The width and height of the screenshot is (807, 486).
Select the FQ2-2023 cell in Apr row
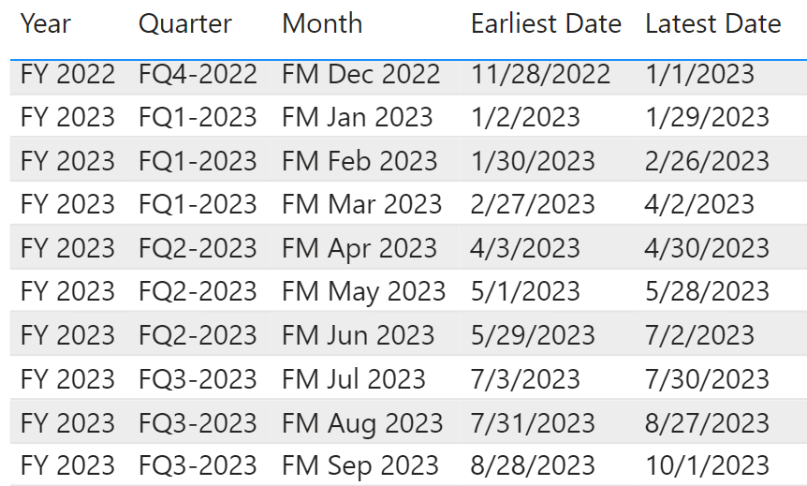(198, 247)
